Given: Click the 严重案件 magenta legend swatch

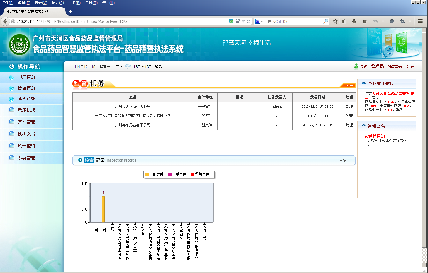Looking at the screenshot, I should [x=170, y=174].
